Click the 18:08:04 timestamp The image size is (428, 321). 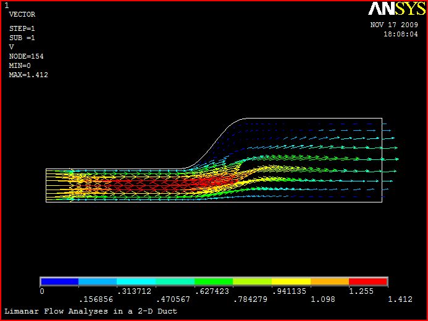[401, 35]
